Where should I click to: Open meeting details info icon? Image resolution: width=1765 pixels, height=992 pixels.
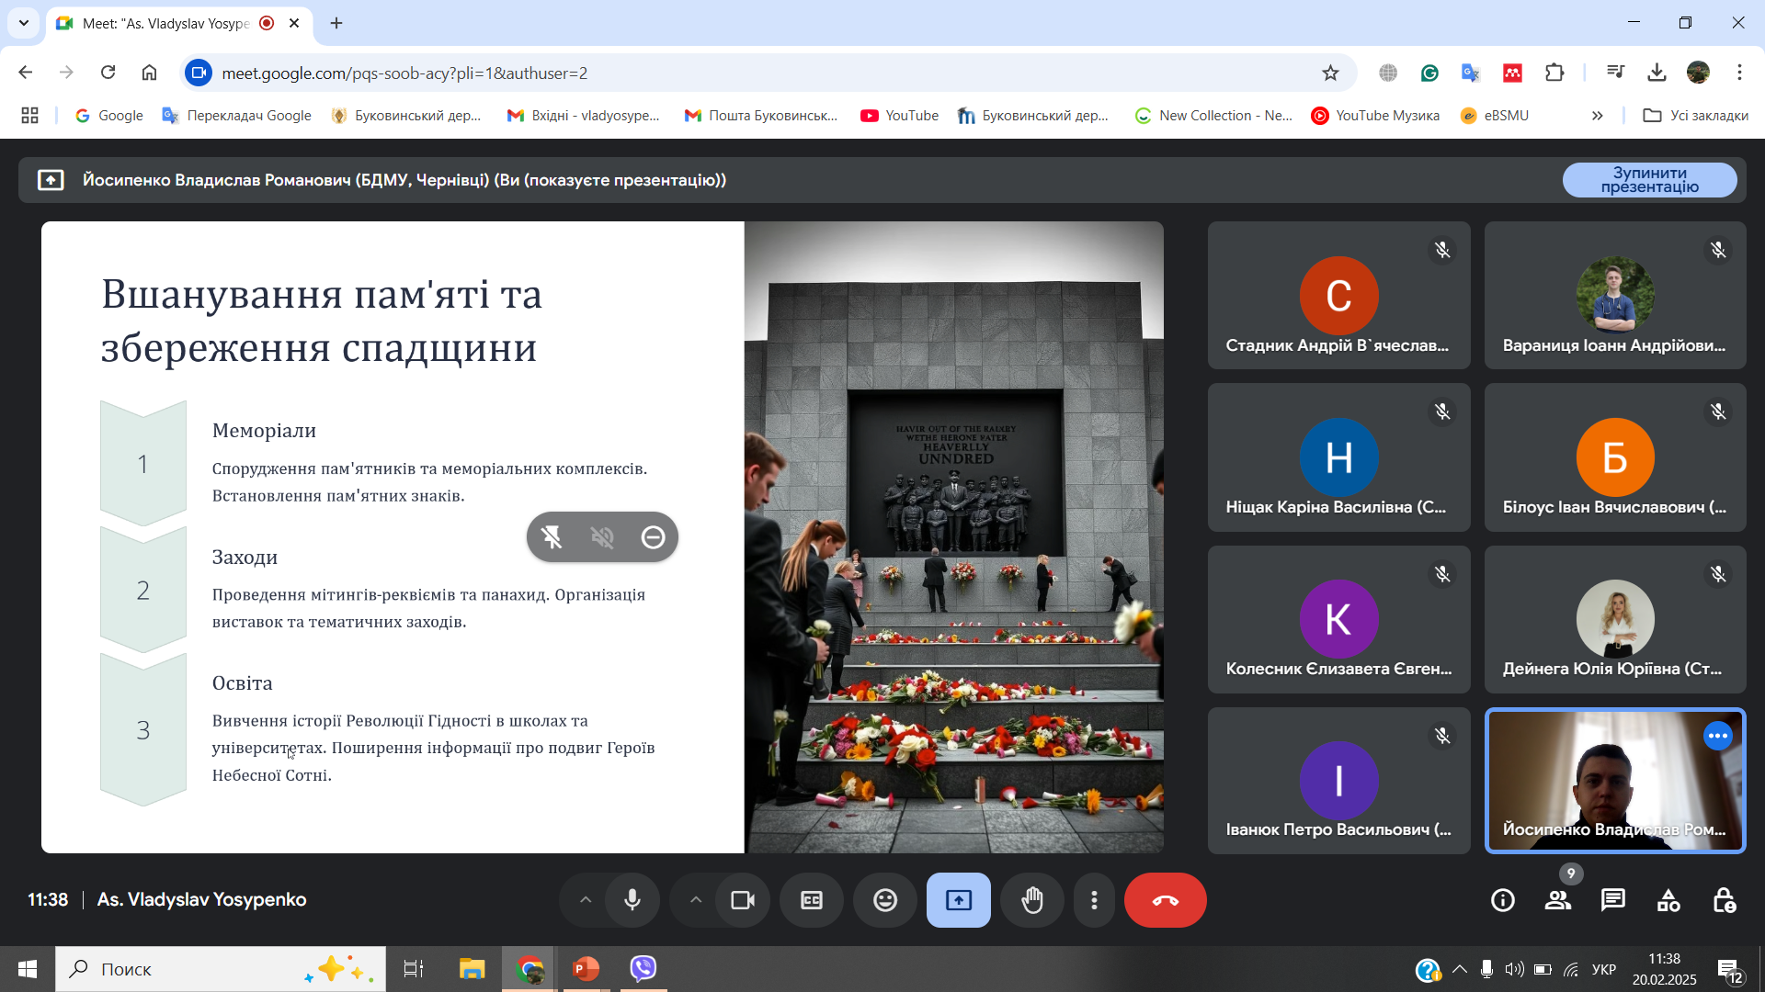point(1503,900)
